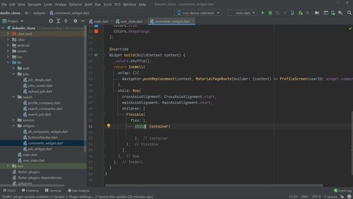This screenshot has height=199, width=353.
Task: Click the select opened file target icon
Action: click(x=51, y=21)
